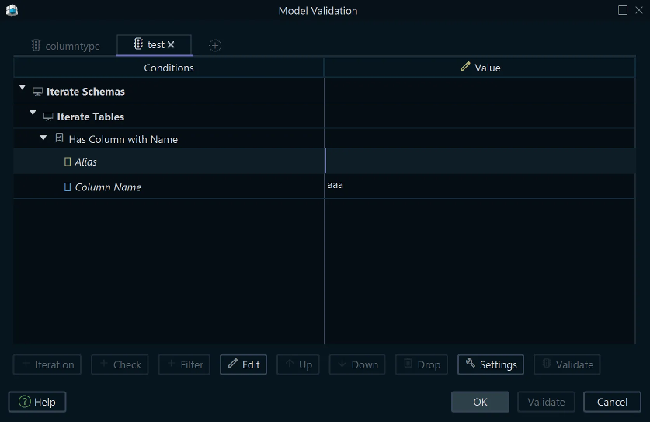This screenshot has width=650, height=422.
Task: Collapse the Iterate Tables node
Action: click(x=33, y=113)
